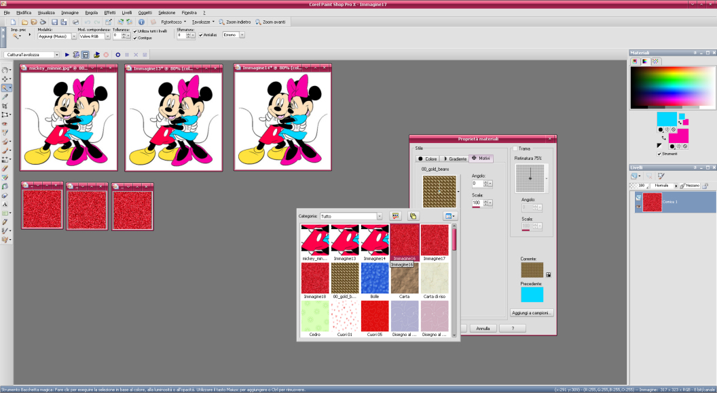Click the folder locations icon in pattern picker
This screenshot has height=393, width=717.
pyautogui.click(x=413, y=216)
